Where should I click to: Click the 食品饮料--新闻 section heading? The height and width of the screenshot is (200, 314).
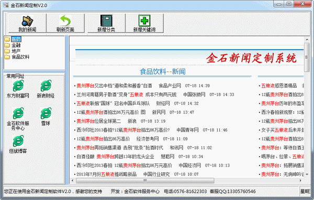[x=162, y=72]
